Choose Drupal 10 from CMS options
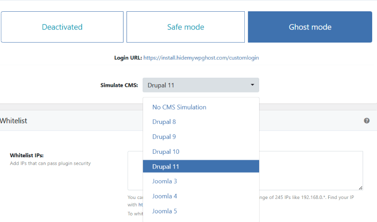This screenshot has height=222, width=377. click(x=166, y=152)
